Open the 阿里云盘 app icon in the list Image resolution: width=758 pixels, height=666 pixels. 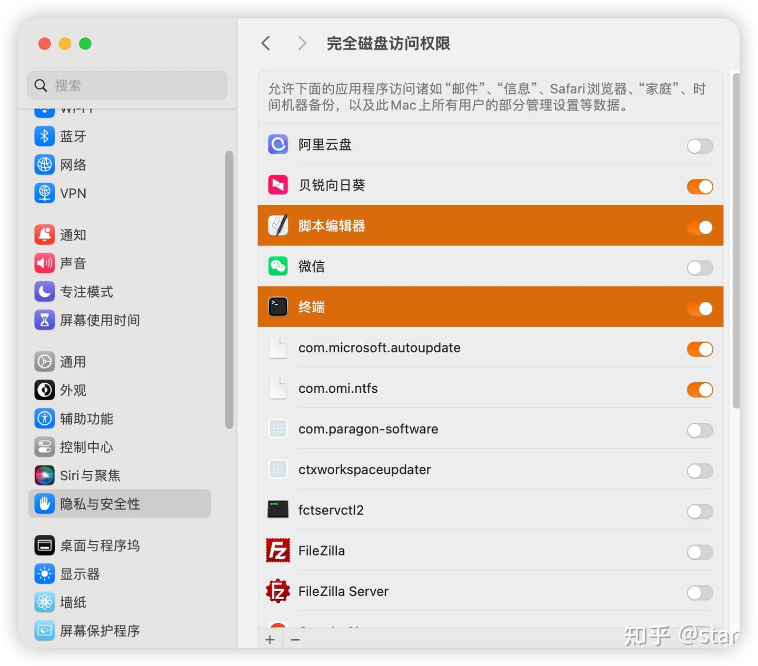tap(277, 144)
